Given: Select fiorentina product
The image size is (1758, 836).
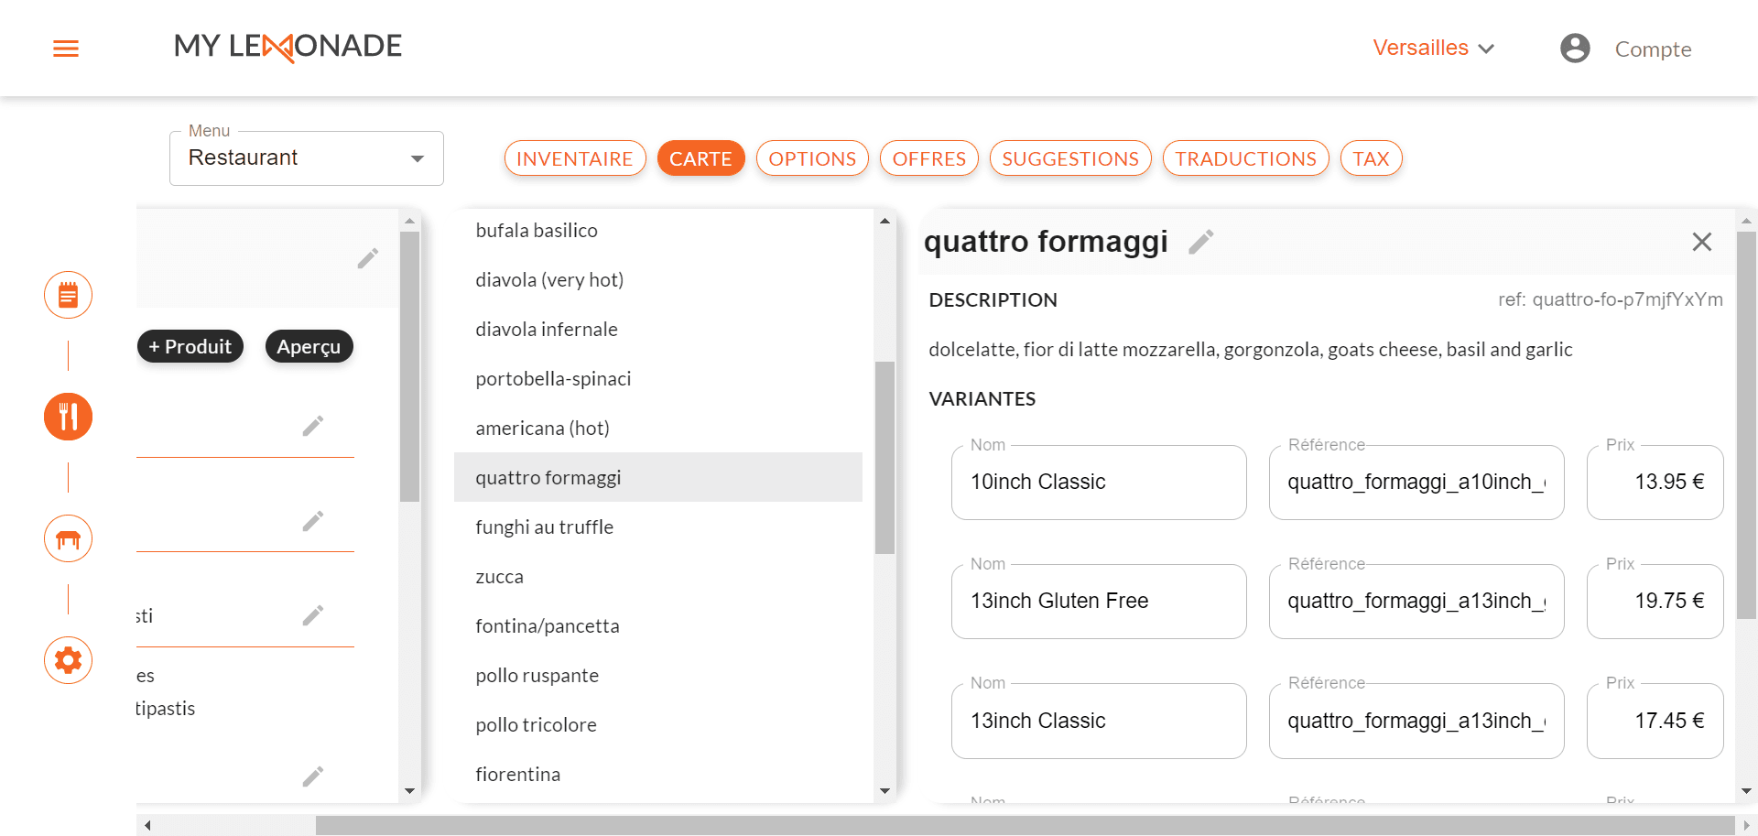Looking at the screenshot, I should pos(658,775).
